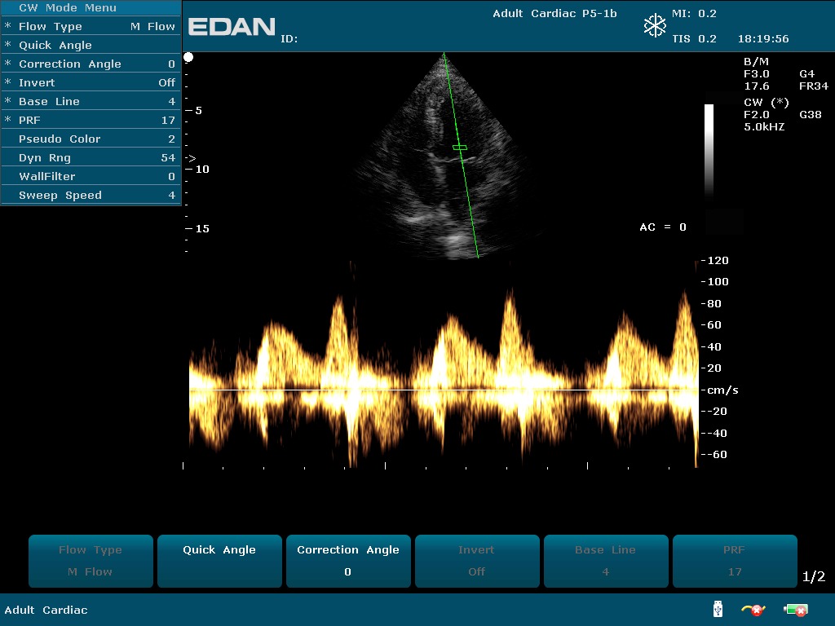Click the battery status icon

pyautogui.click(x=795, y=610)
